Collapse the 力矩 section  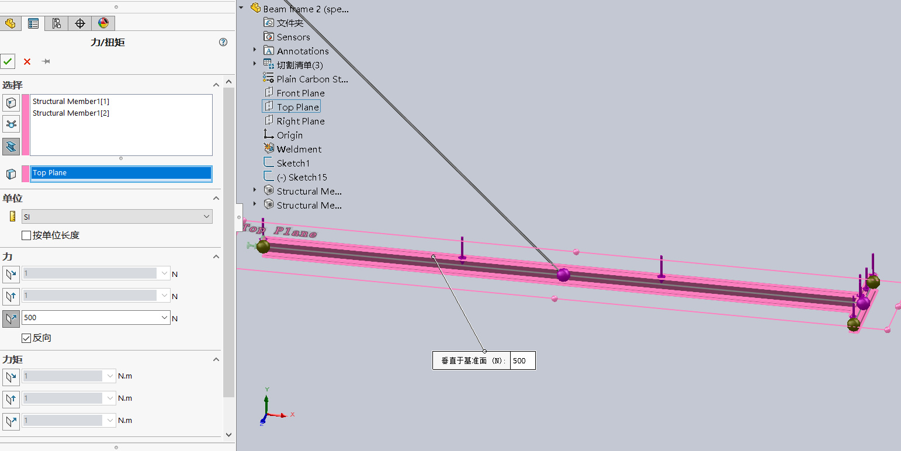216,360
